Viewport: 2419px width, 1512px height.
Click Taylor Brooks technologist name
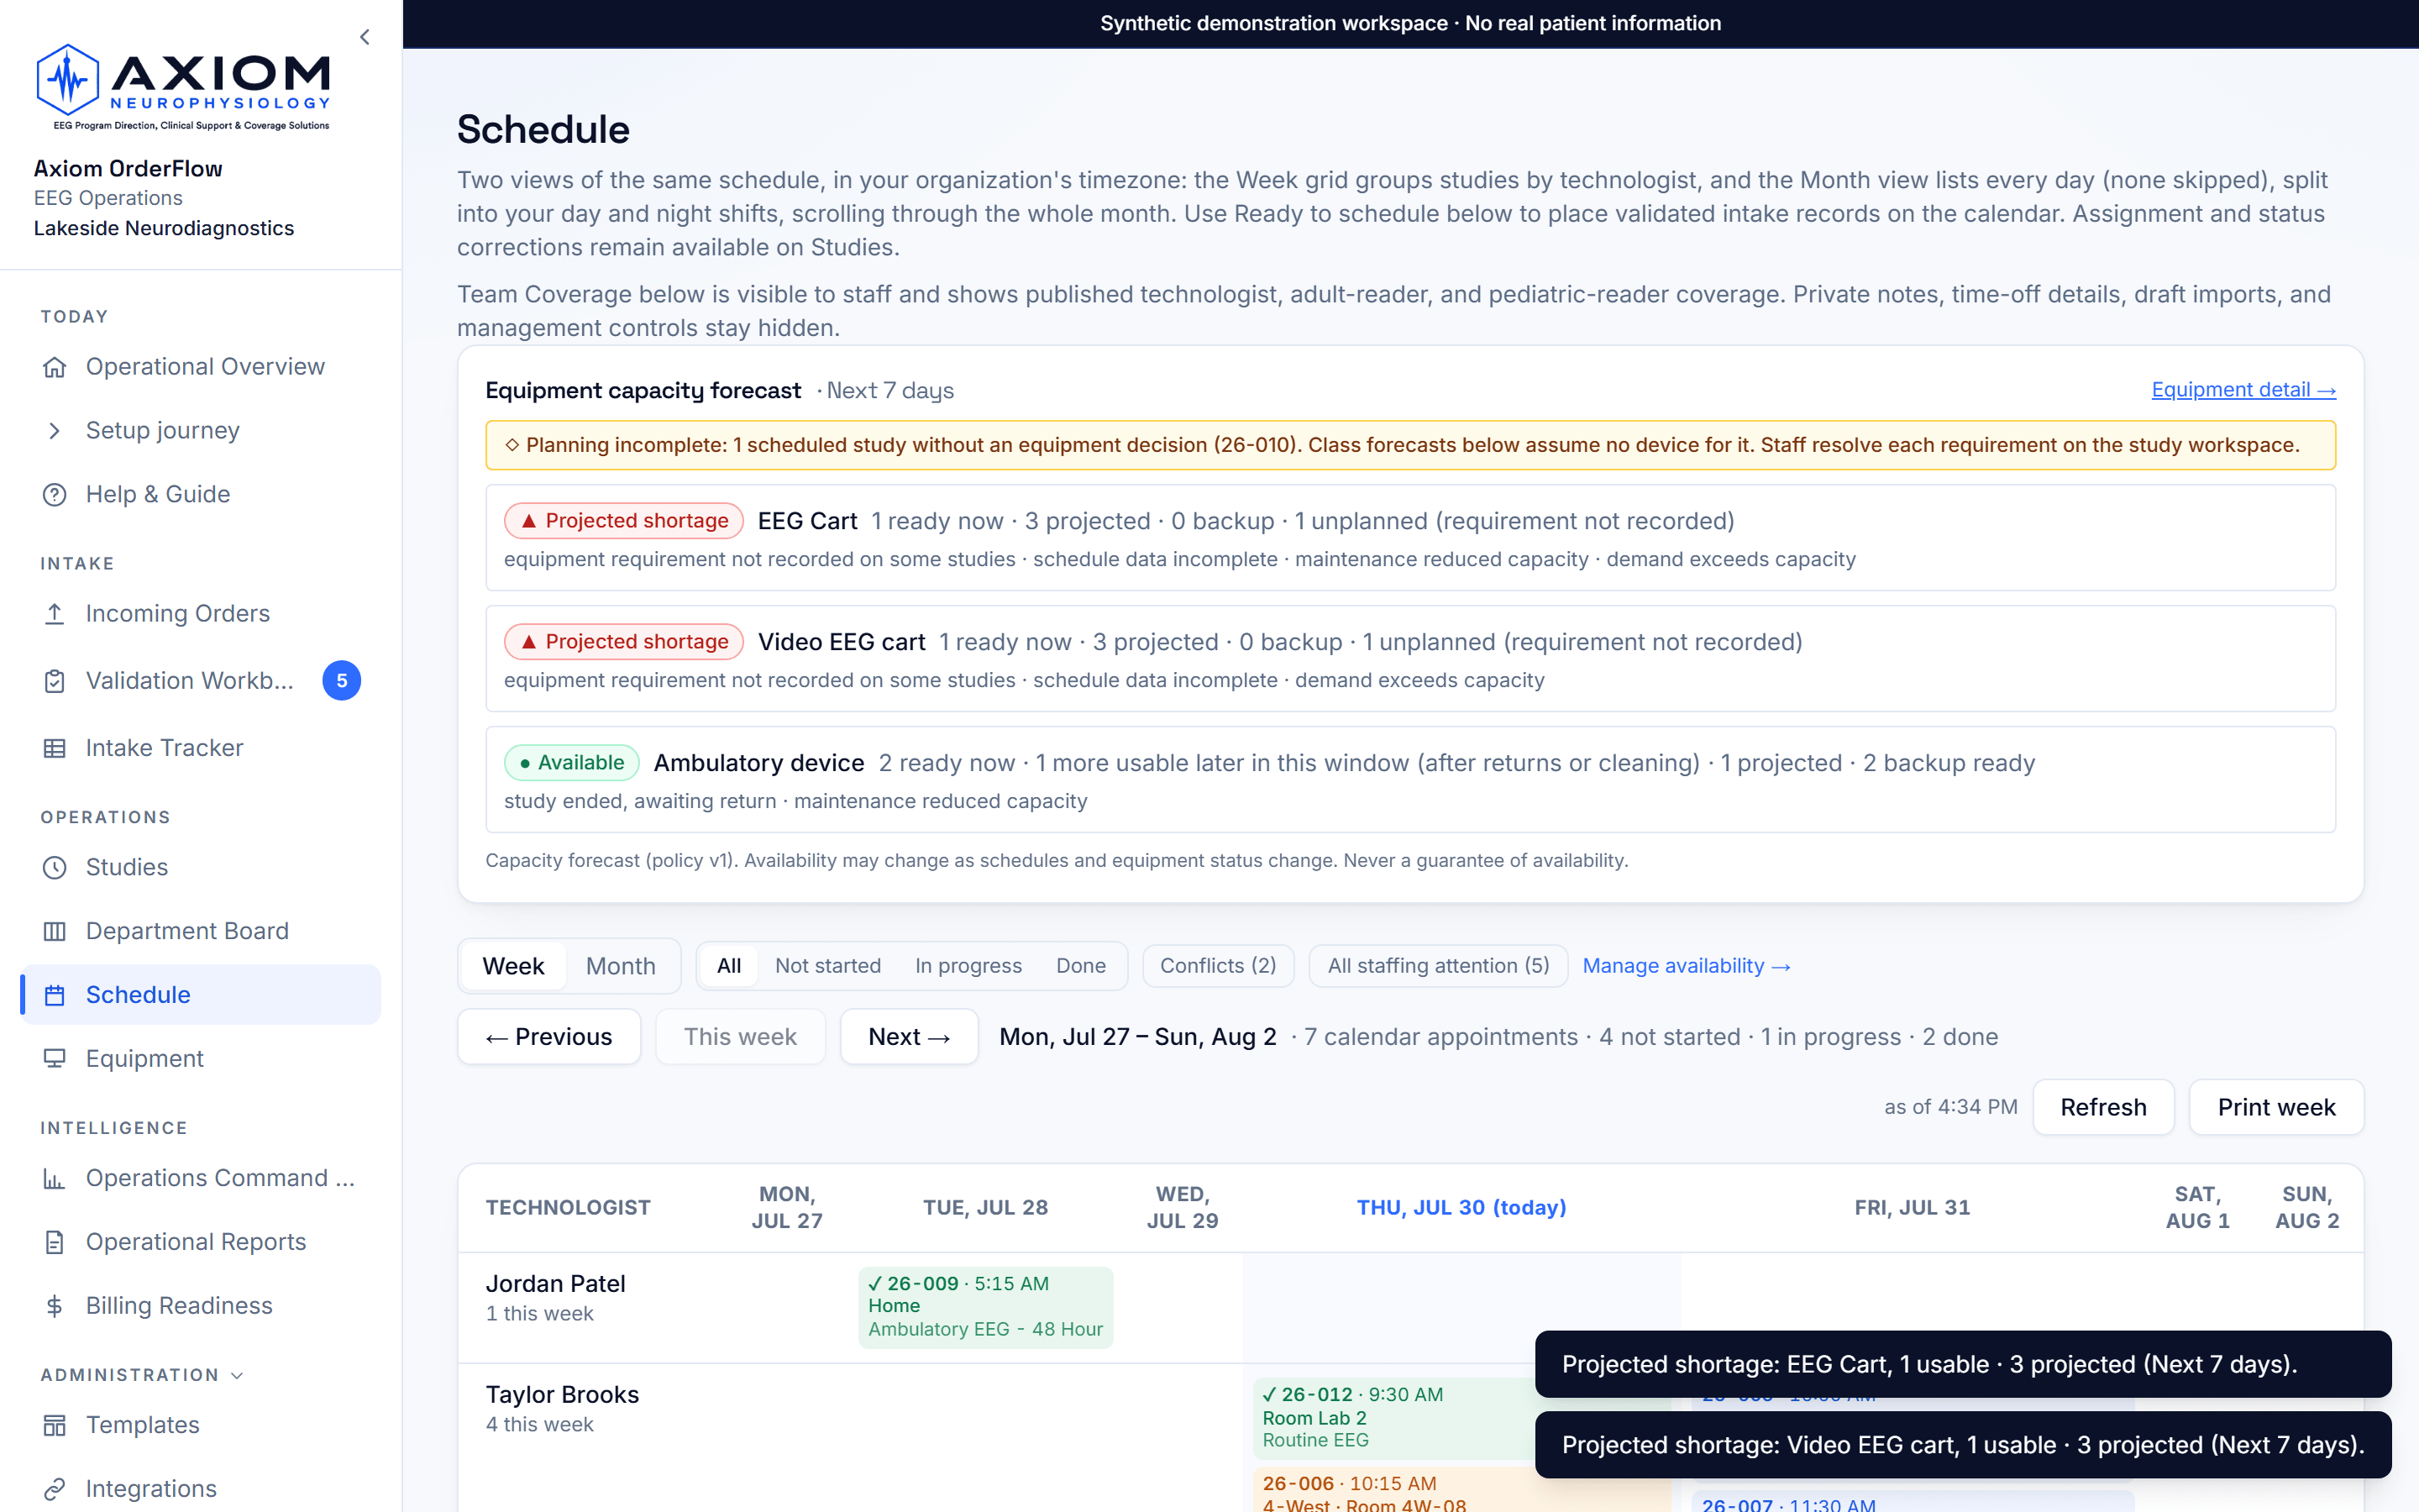point(562,1395)
